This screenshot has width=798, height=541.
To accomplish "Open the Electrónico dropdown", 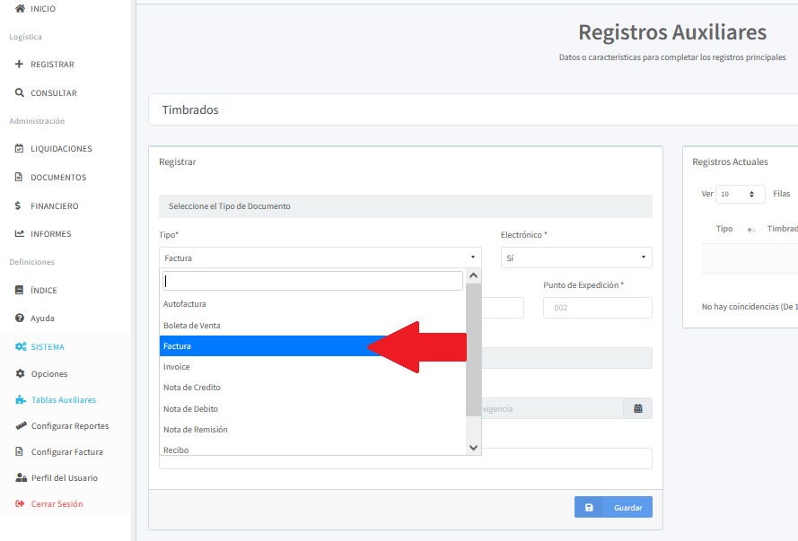I will [576, 257].
